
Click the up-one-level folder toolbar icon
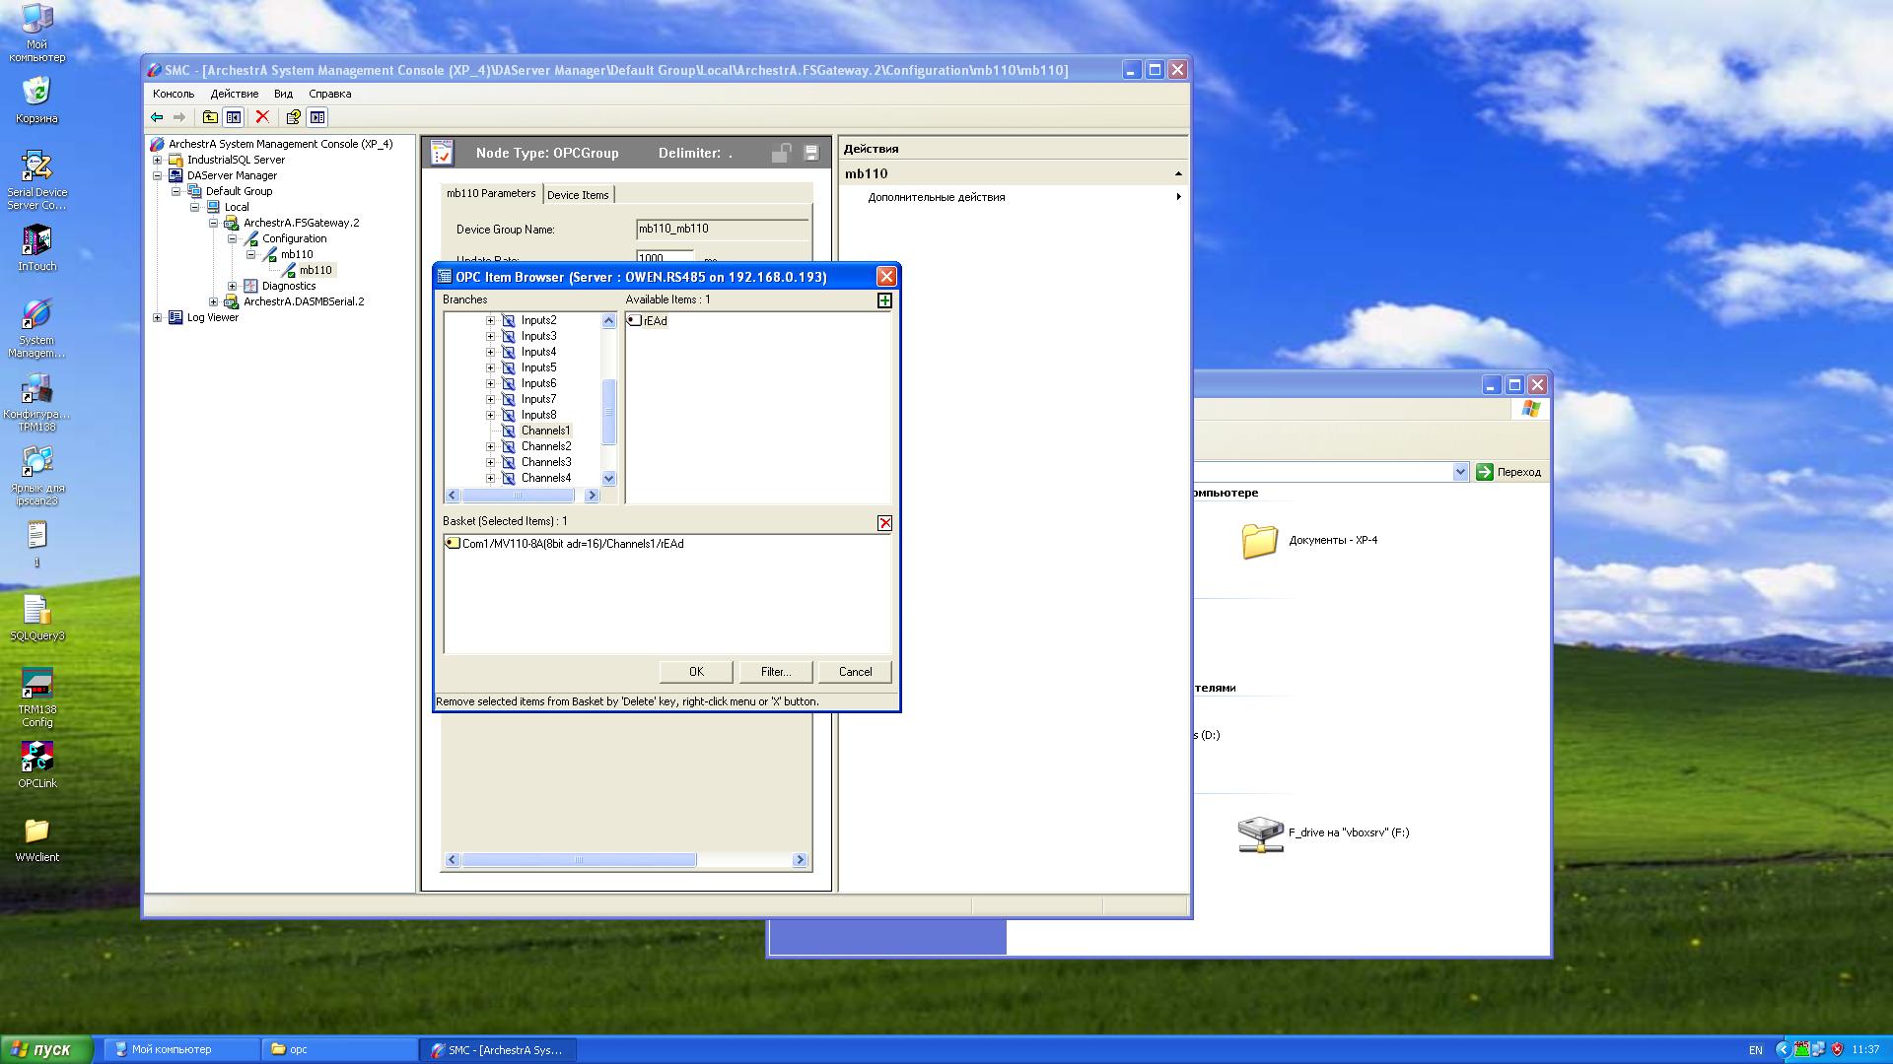[210, 117]
